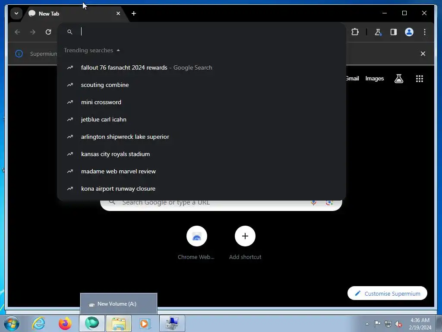The image size is (442, 332).
Task: Select suggestion kansas city royals stadium
Action: (202, 154)
